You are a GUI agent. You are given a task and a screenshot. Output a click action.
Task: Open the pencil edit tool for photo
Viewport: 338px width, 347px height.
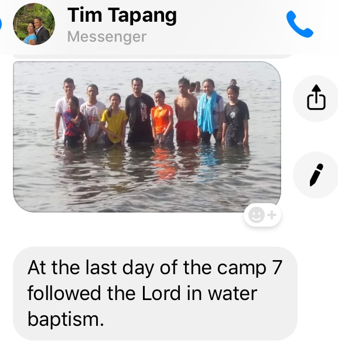316,175
